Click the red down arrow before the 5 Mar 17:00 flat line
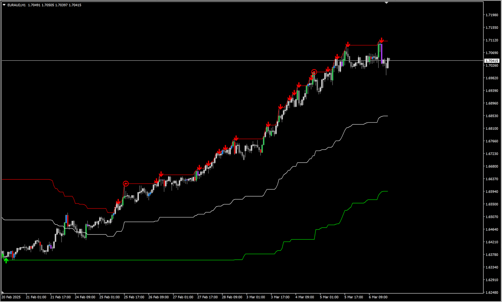The image size is (502, 302). 348,45
